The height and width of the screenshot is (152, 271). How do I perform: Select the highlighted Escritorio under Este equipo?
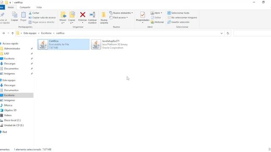click(x=17, y=95)
